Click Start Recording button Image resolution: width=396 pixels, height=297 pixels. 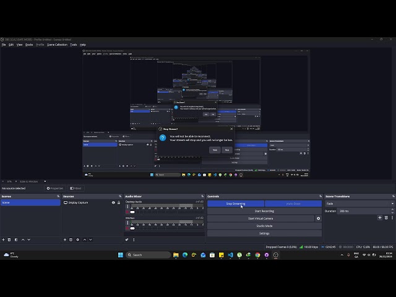click(x=264, y=211)
